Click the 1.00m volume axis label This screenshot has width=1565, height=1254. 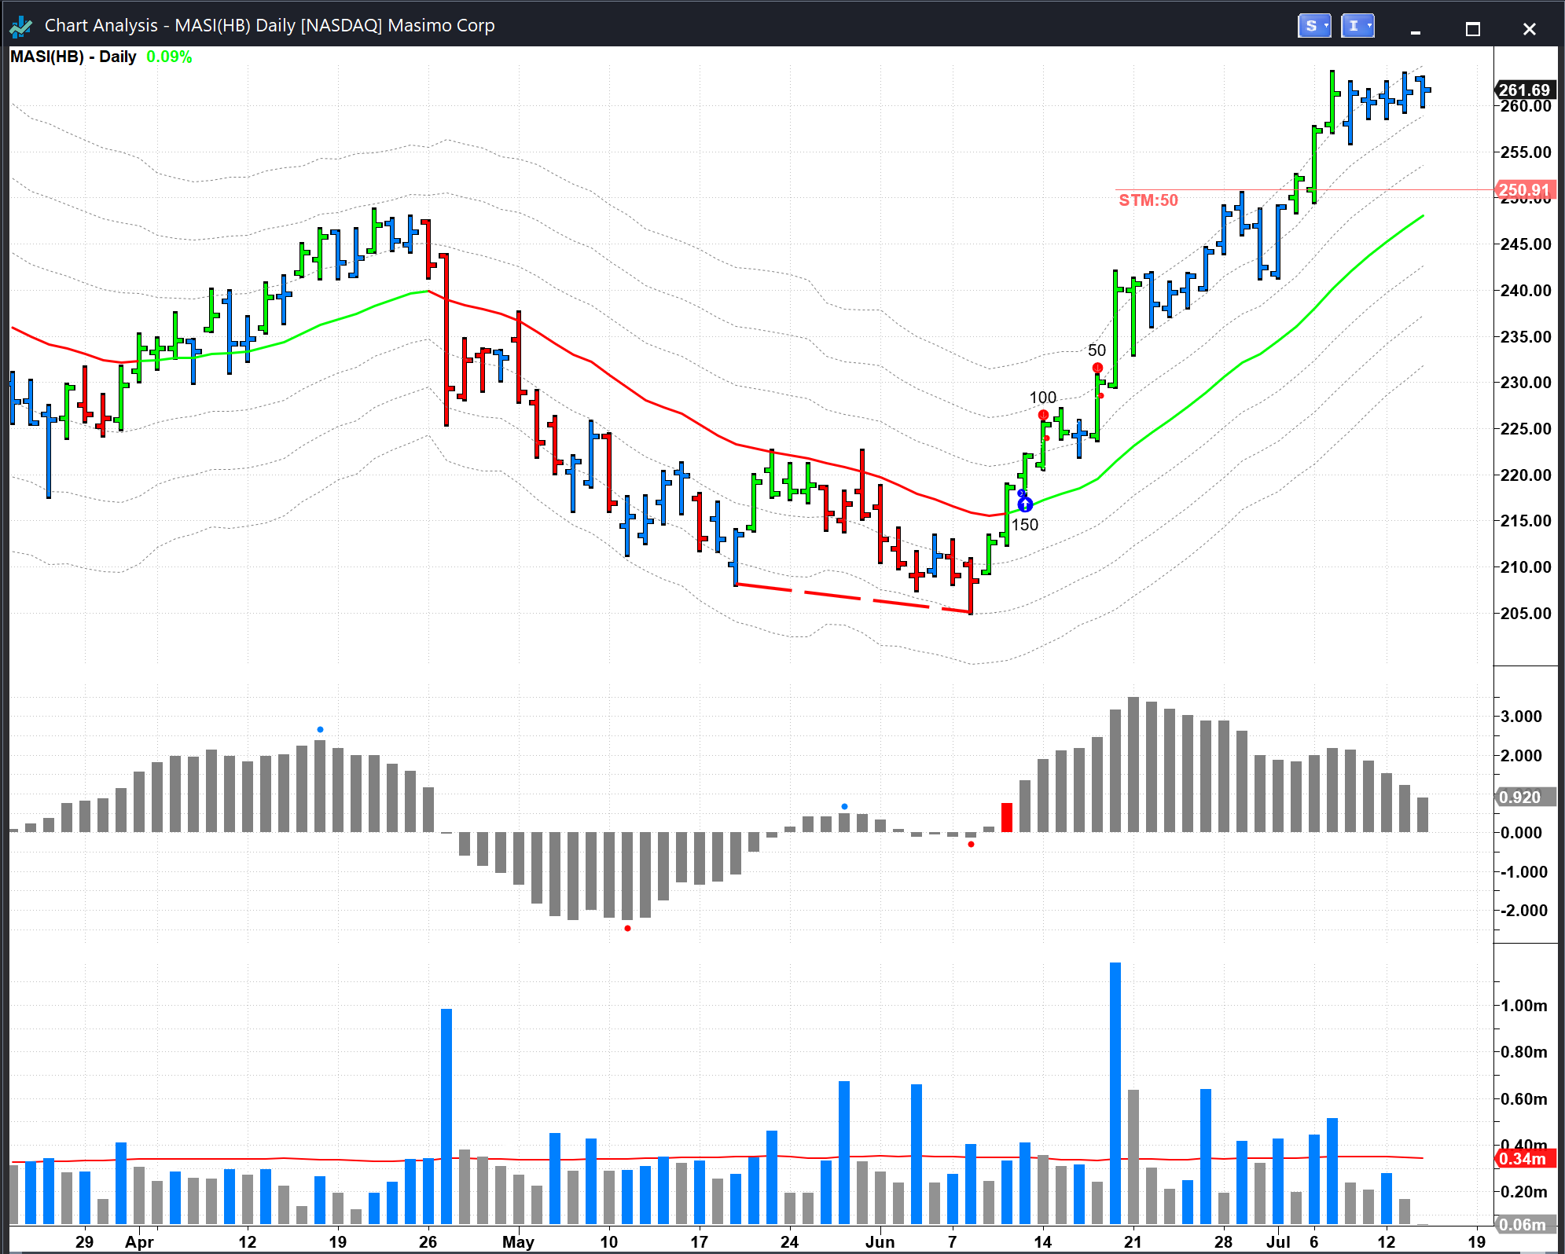click(1524, 1006)
